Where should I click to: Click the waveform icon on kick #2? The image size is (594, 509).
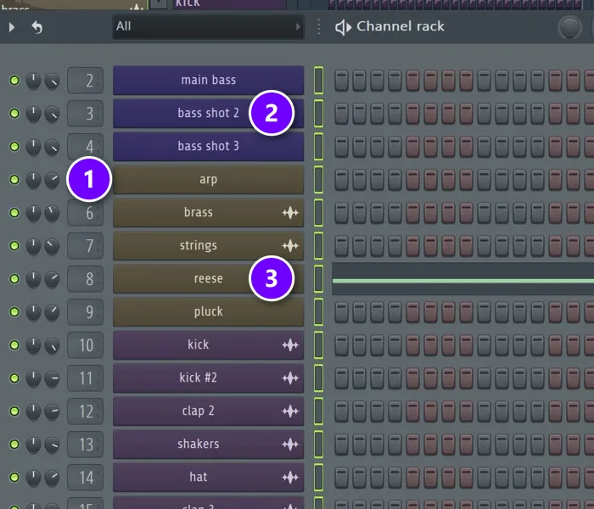(290, 378)
